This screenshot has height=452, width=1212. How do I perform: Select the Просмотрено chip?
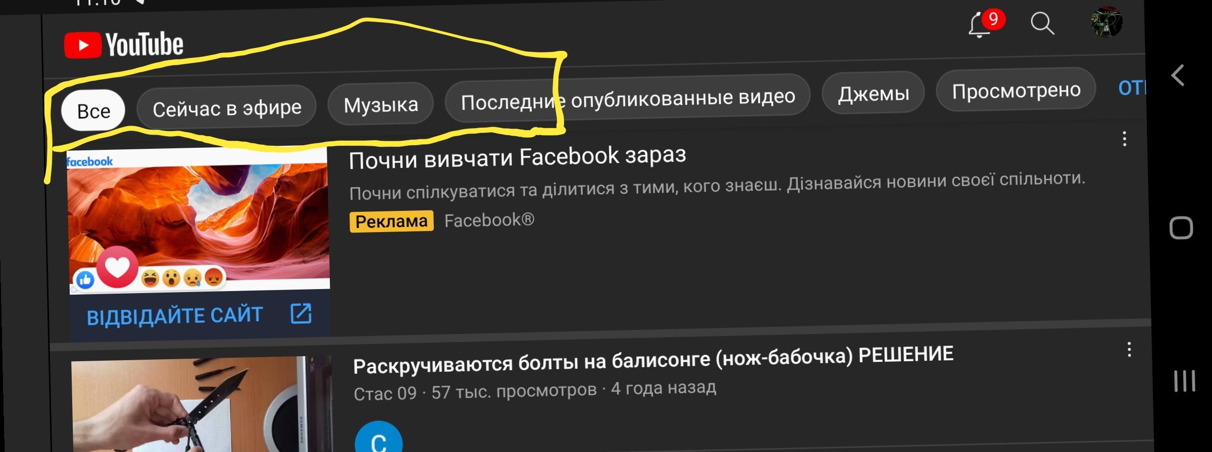click(x=1016, y=90)
